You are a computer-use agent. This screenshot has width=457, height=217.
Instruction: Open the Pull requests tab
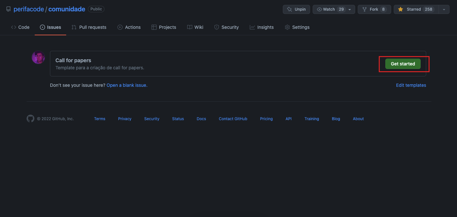point(89,27)
